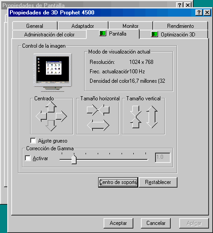Reduce vertical size with inward arrows
The image size is (213, 233).
[x=136, y=117]
